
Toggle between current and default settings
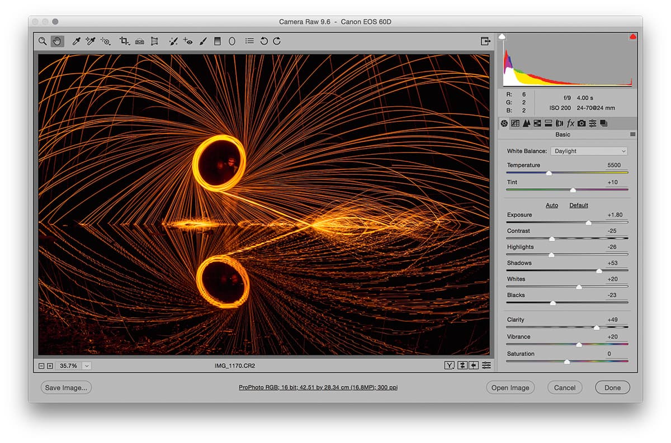pos(486,365)
